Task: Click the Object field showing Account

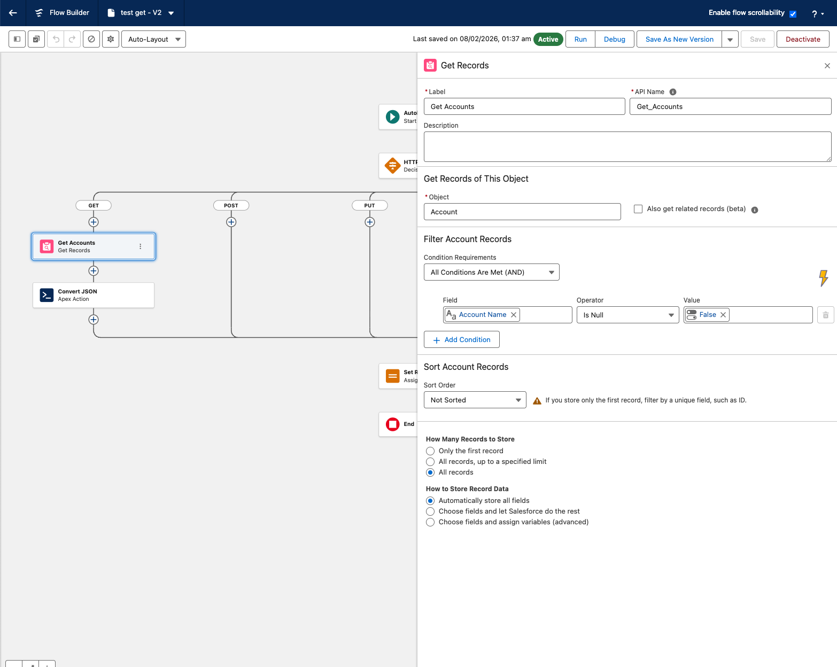Action: pyautogui.click(x=522, y=212)
